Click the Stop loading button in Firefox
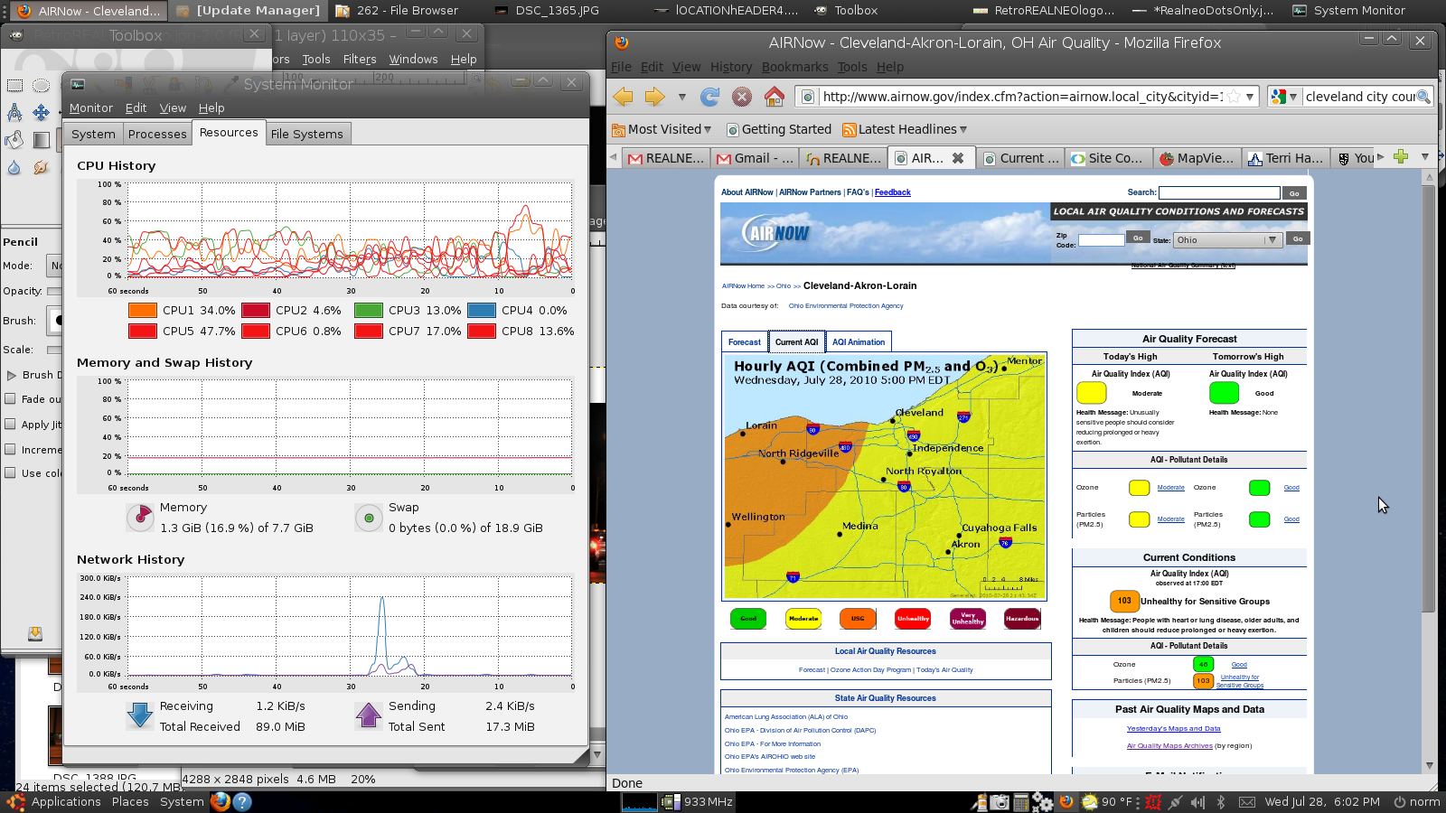The image size is (1446, 813). coord(742,97)
